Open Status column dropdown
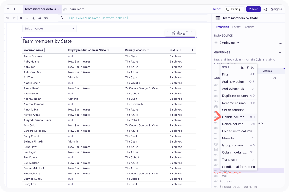Image resolution: width=289 pixels, height=192 pixels. pyautogui.click(x=180, y=50)
